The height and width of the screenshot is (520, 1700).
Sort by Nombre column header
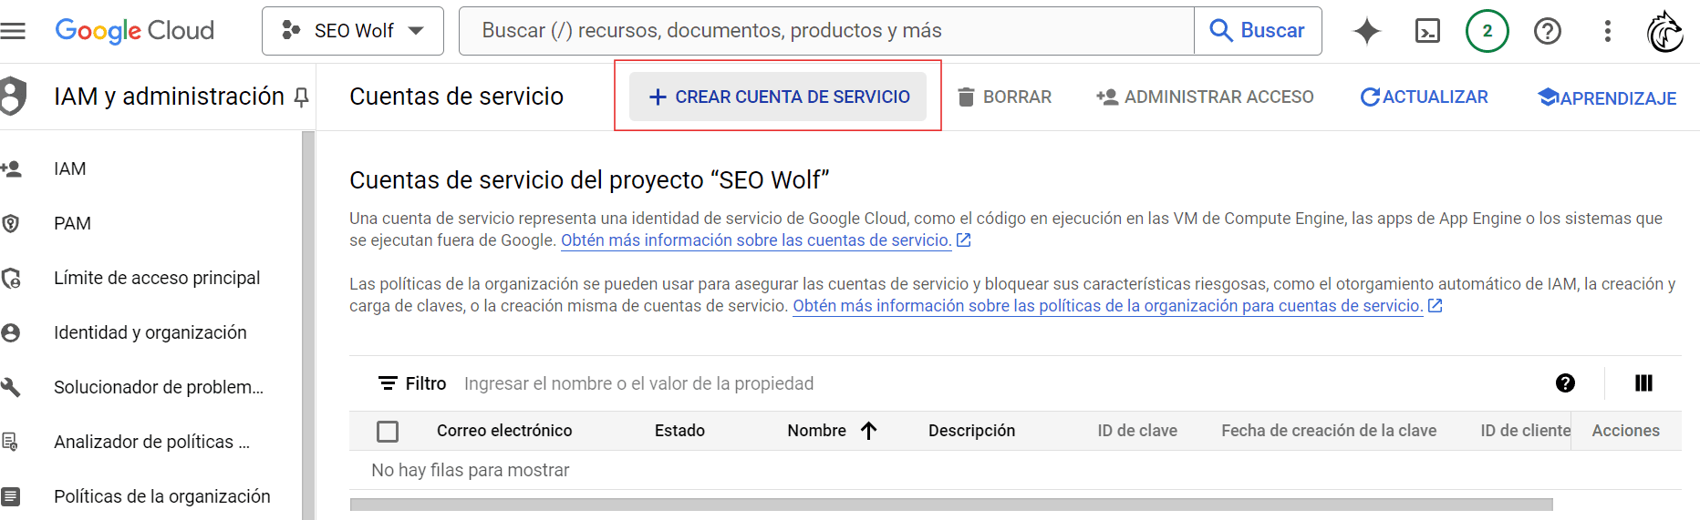pyautogui.click(x=816, y=431)
